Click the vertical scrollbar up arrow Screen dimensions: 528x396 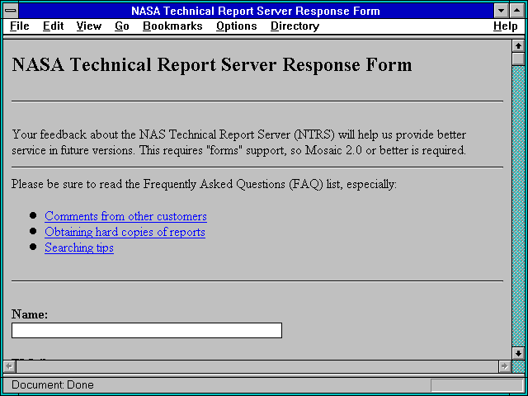click(518, 46)
